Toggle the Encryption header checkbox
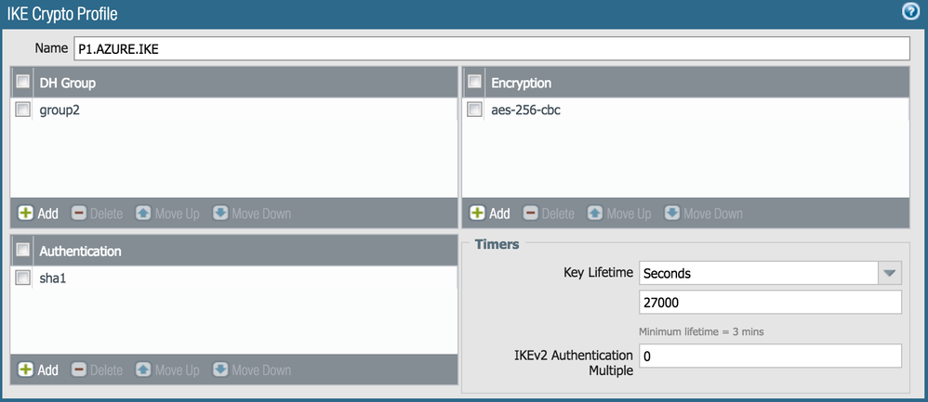928x402 pixels. [475, 83]
